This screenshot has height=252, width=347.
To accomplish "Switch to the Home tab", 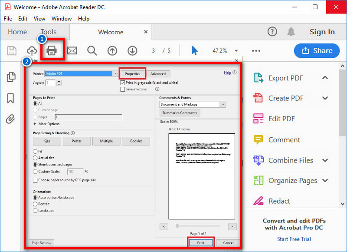I will pos(17,32).
